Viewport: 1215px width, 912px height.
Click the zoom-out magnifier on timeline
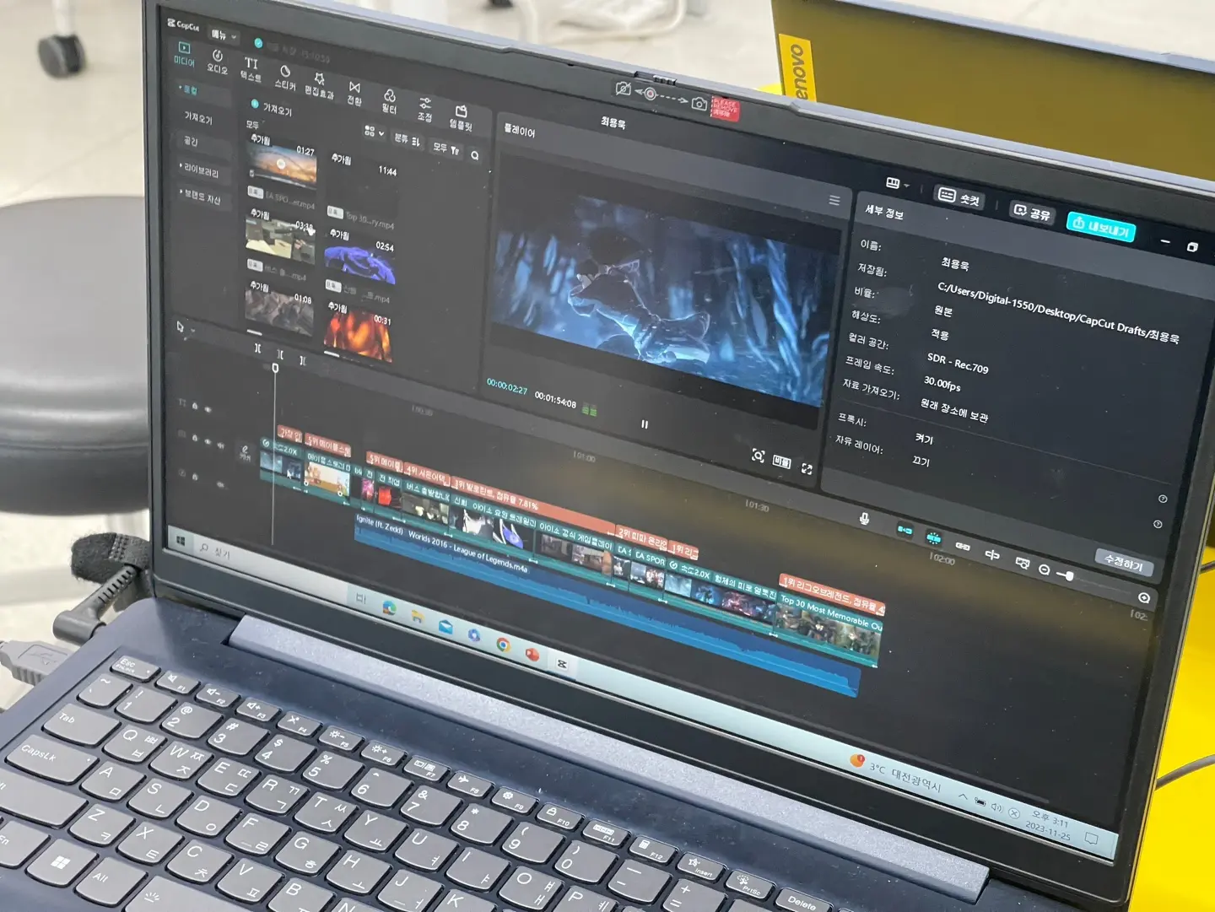click(x=1044, y=570)
